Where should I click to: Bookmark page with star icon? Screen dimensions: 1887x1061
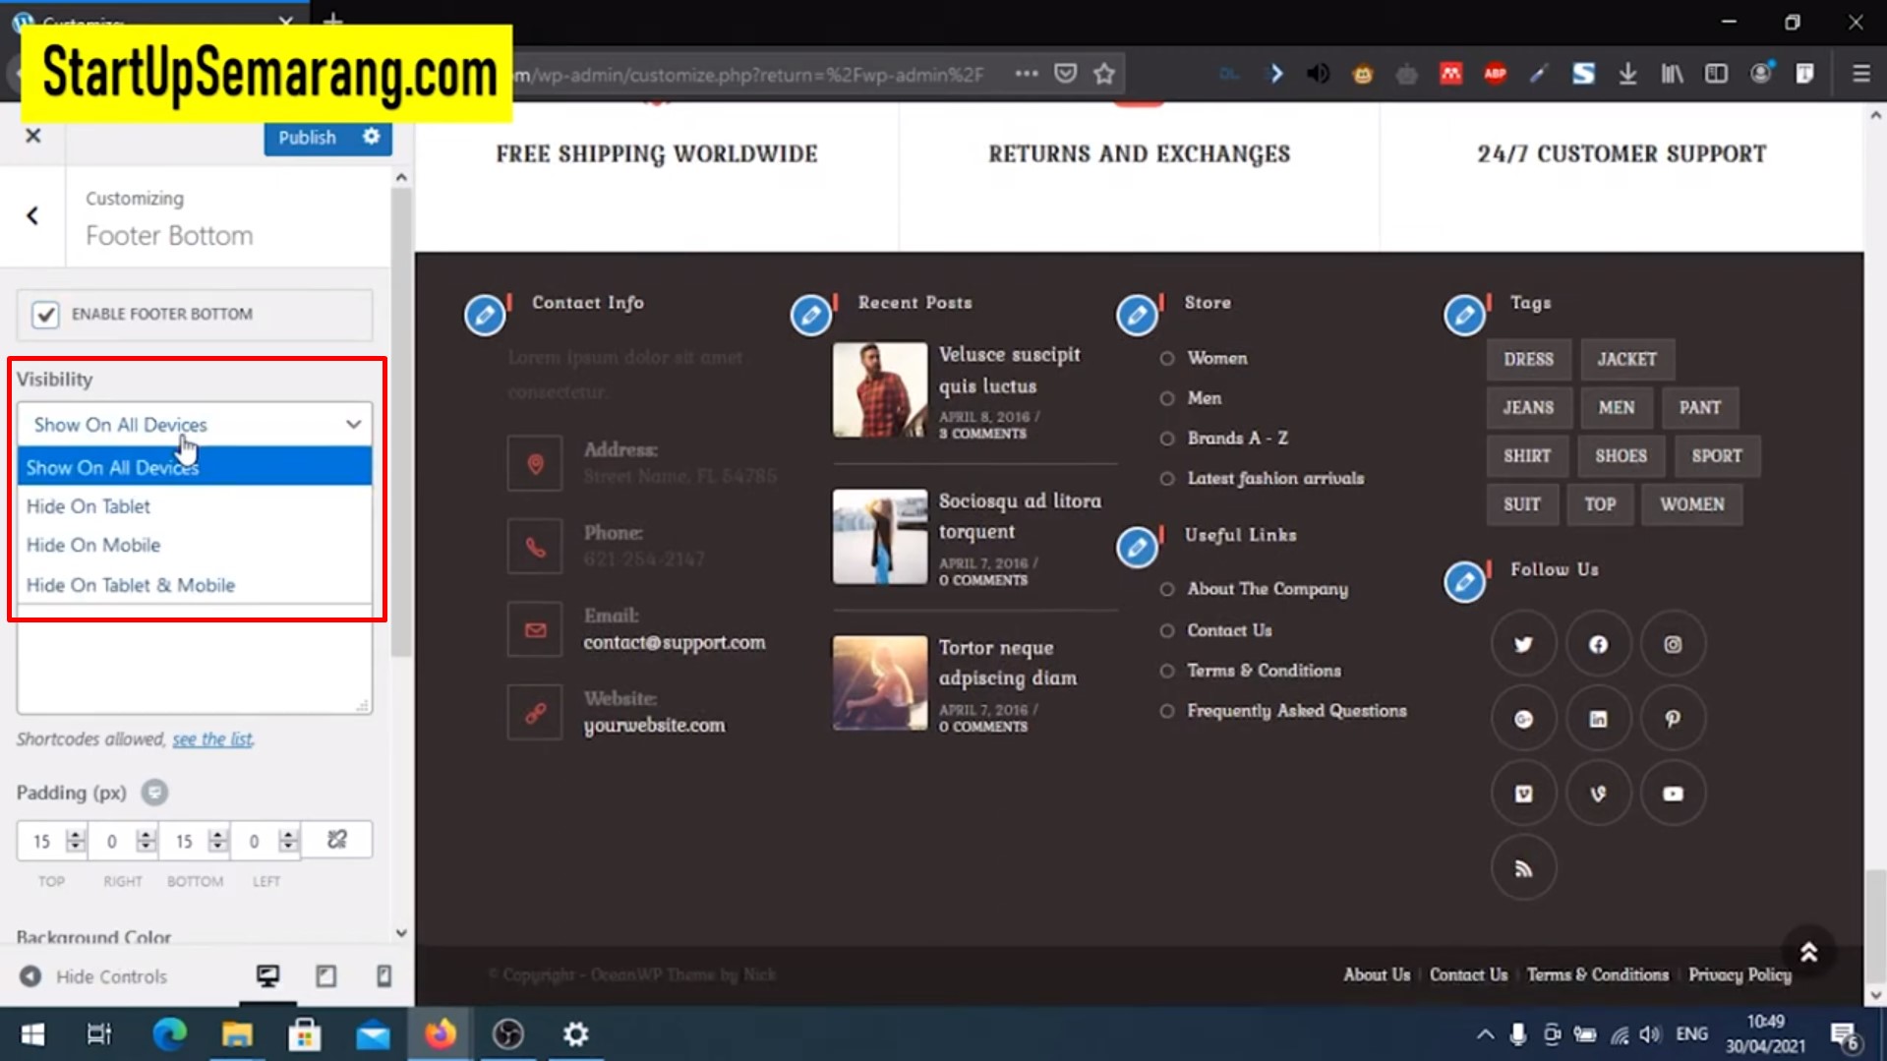(x=1104, y=74)
